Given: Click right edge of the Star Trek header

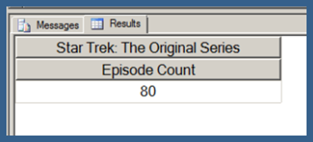Looking at the screenshot, I should (x=279, y=48).
